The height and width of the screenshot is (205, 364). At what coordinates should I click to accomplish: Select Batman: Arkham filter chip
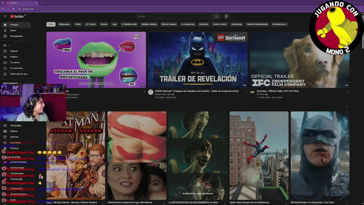click(149, 24)
